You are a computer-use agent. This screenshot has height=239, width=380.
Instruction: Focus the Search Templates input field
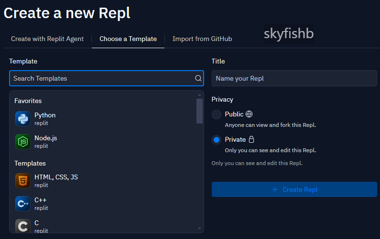coord(107,78)
